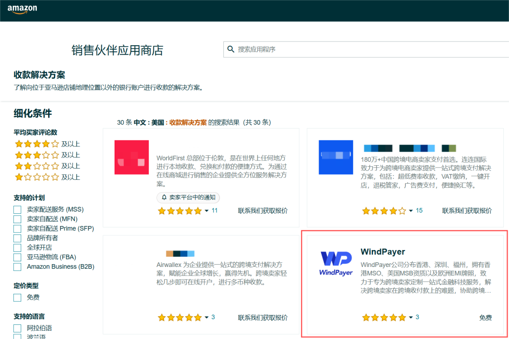Open the WindPayer title link

[383, 252]
